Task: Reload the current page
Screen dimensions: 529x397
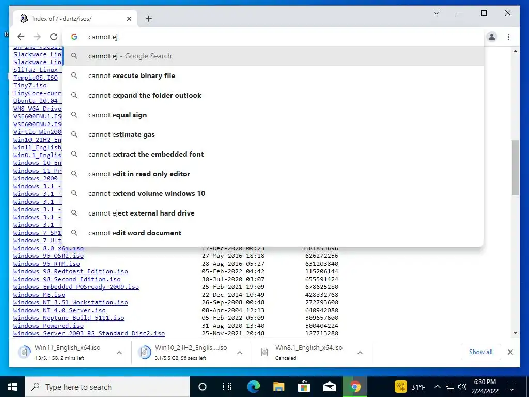Action: (54, 37)
